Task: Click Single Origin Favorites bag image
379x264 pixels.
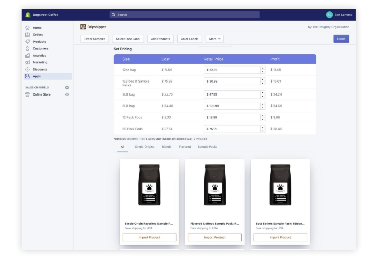Action: 149,185
